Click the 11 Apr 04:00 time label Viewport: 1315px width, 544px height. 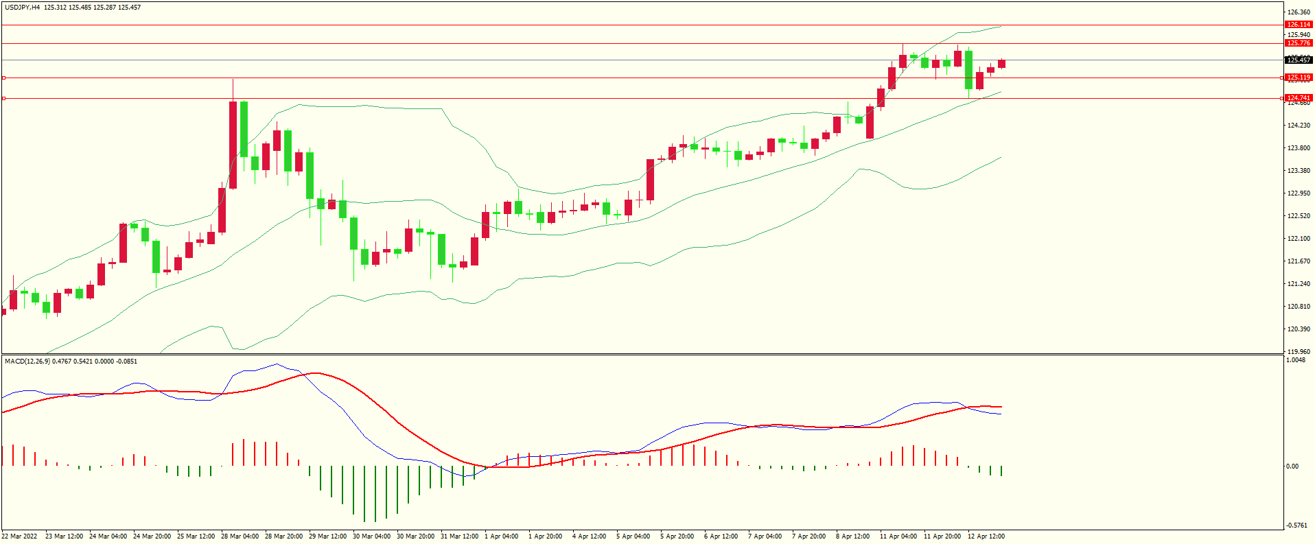898,536
